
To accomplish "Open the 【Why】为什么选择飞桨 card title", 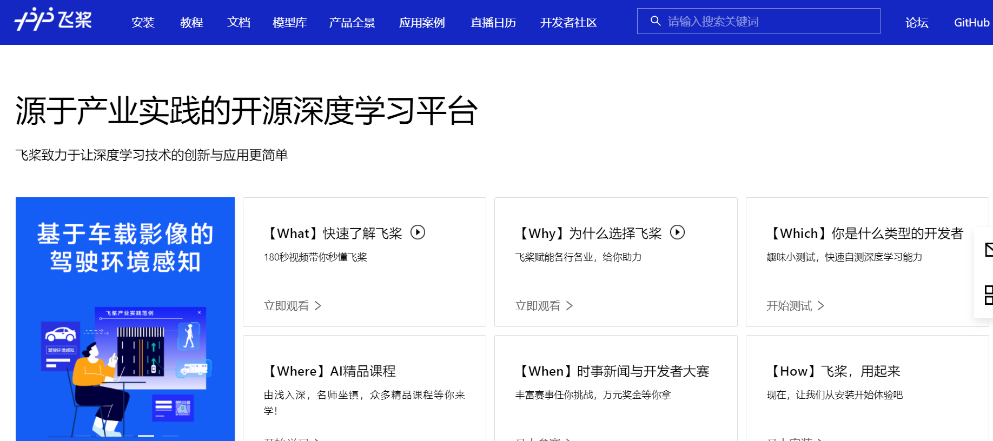I will [588, 233].
